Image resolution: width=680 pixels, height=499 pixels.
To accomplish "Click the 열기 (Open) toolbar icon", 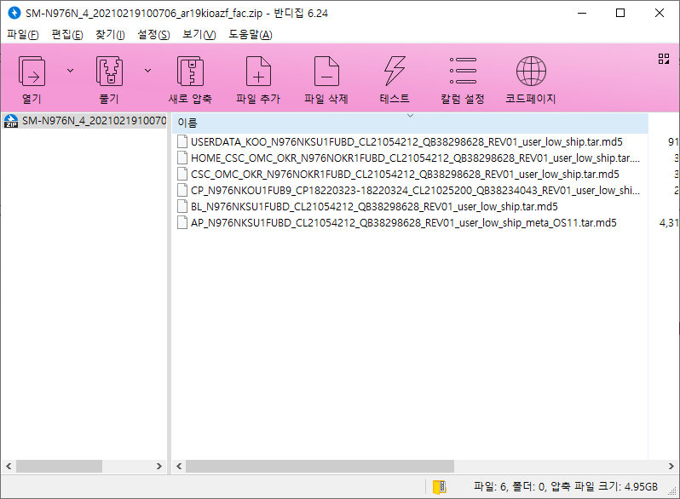I will 32,71.
